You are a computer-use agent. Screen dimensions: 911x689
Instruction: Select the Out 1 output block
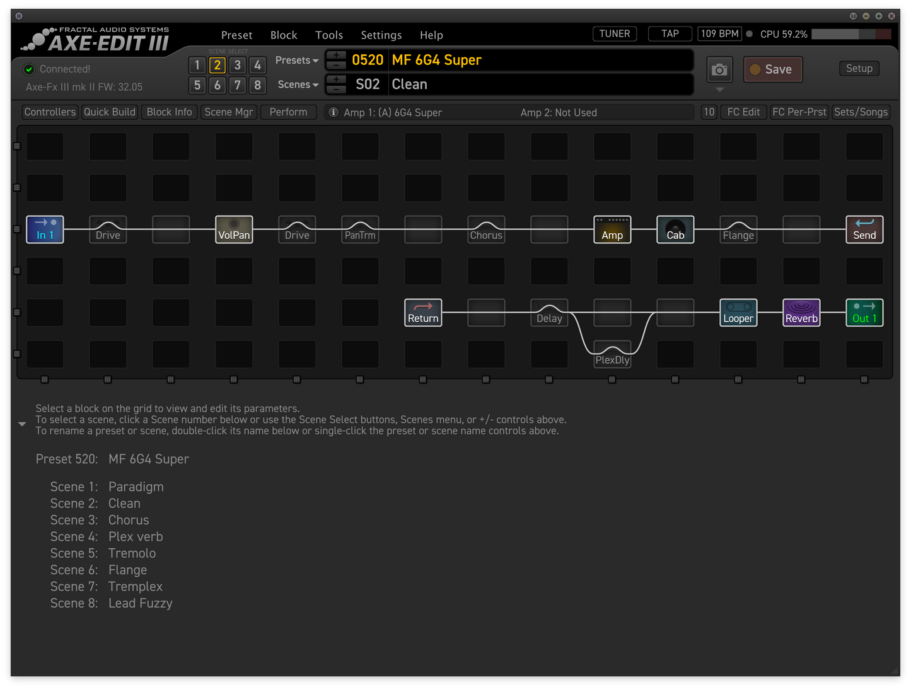tap(864, 313)
